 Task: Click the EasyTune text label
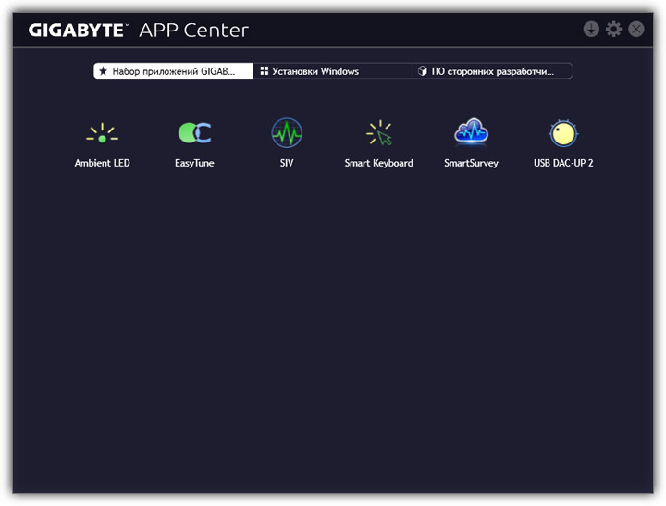click(x=194, y=164)
